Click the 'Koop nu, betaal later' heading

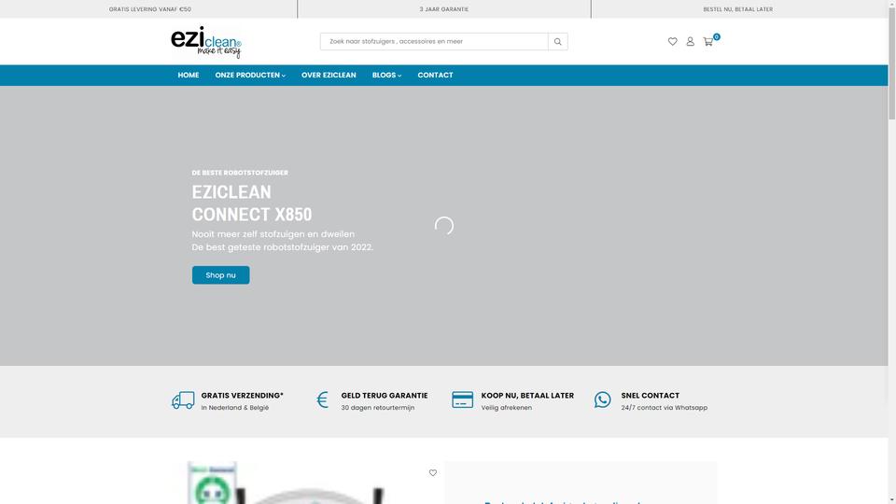527,396
